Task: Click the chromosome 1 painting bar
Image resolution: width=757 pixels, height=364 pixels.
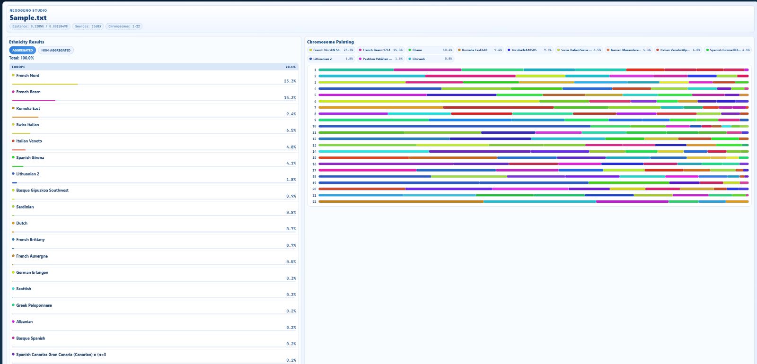Action: tap(533, 69)
